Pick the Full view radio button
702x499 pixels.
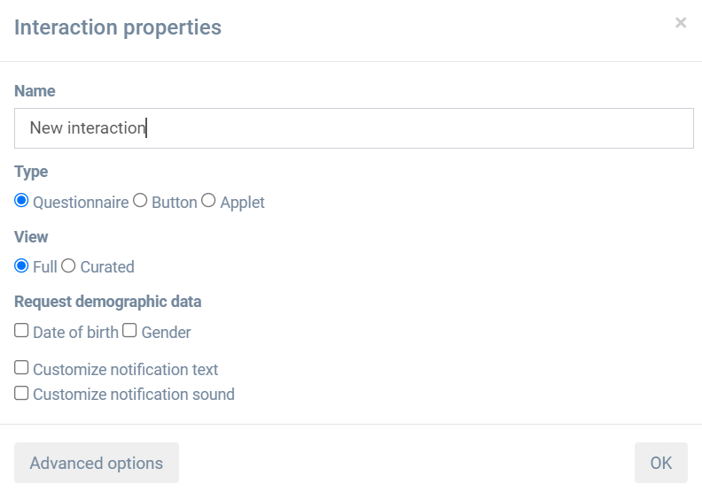click(x=22, y=265)
